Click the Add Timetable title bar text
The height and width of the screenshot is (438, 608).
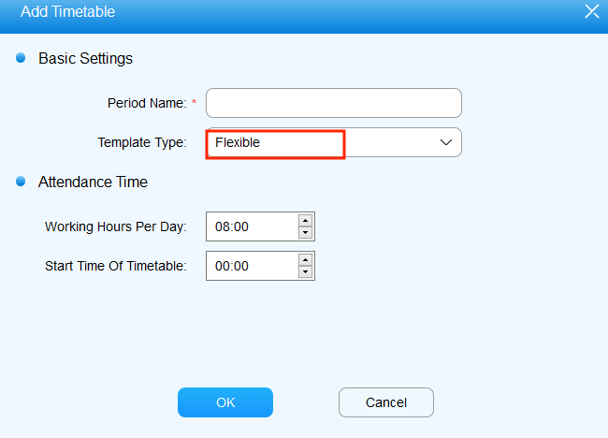(x=67, y=12)
